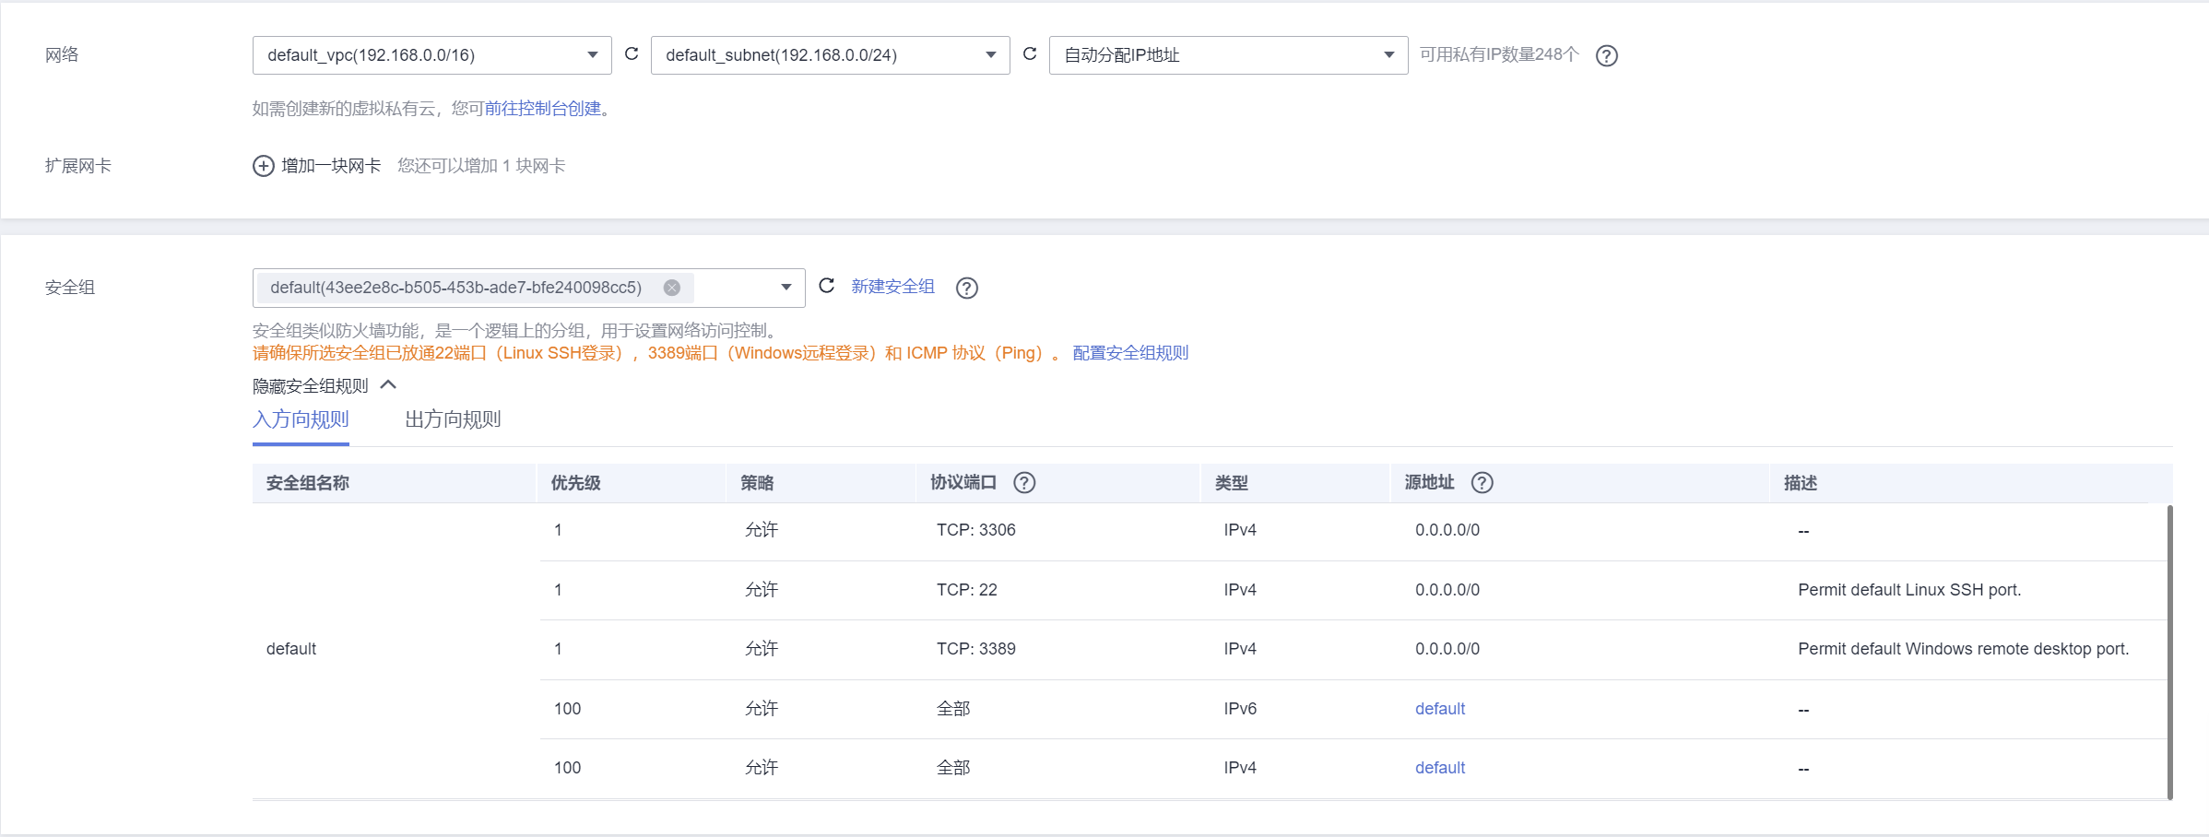Click 增加一块网卡 to add a NIC
This screenshot has height=837, width=2209.
click(x=331, y=166)
